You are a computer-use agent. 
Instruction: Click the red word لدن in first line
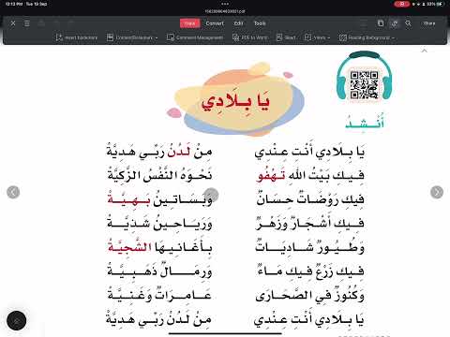coord(179,153)
